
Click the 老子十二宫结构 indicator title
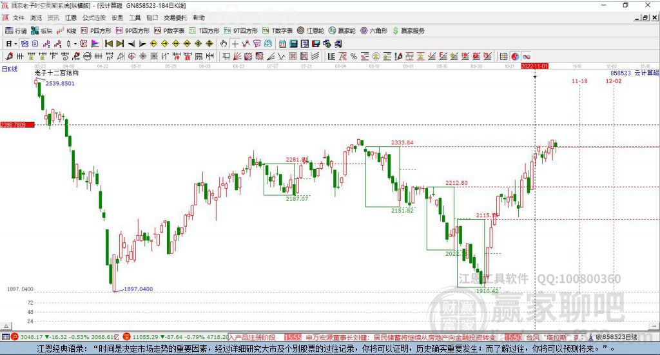pos(57,73)
